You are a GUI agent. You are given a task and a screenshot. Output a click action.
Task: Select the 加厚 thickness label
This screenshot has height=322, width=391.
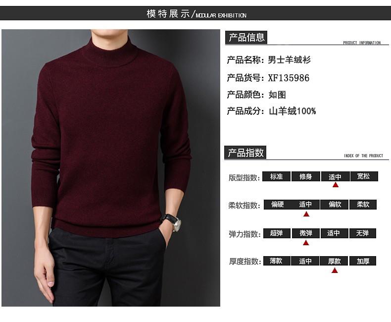[363, 261]
